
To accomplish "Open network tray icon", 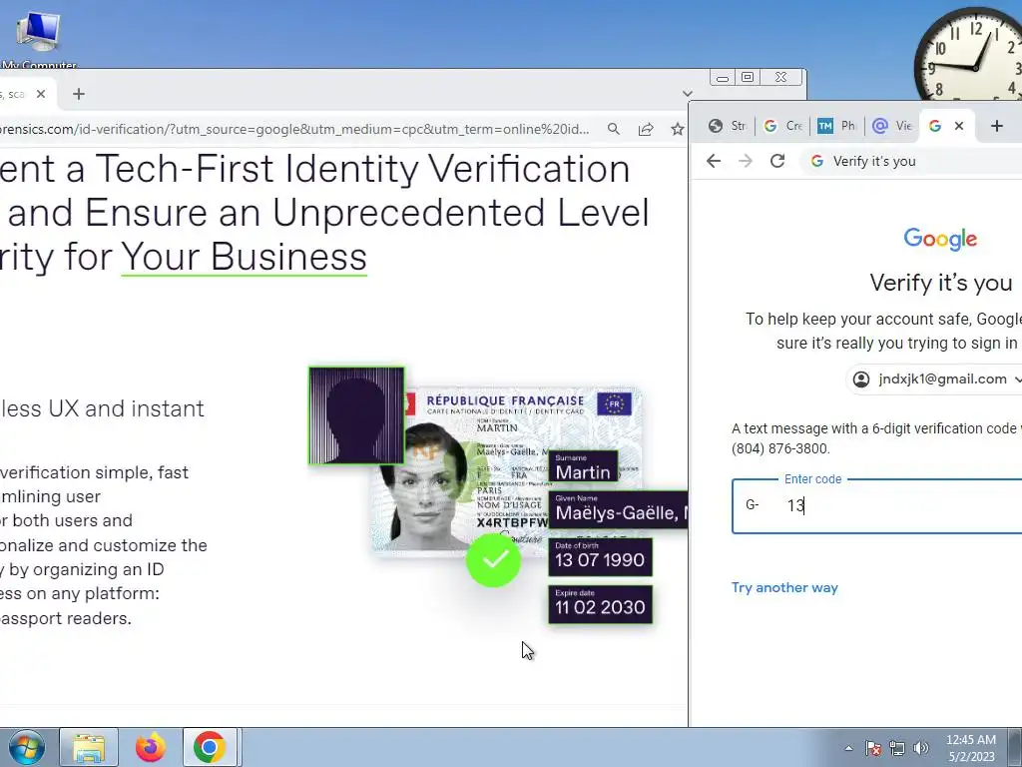I will click(x=897, y=748).
